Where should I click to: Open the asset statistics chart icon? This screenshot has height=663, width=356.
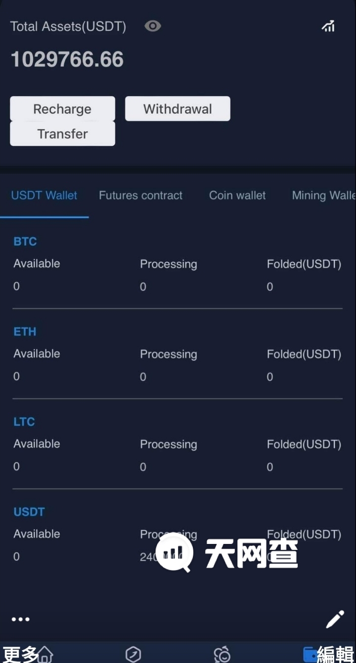click(328, 26)
